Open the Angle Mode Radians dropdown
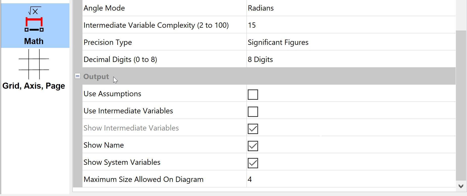Screen dimensions: 467x196 click(x=351, y=8)
